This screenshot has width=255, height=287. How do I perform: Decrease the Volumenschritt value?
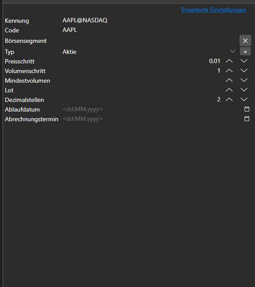pyautogui.click(x=244, y=70)
